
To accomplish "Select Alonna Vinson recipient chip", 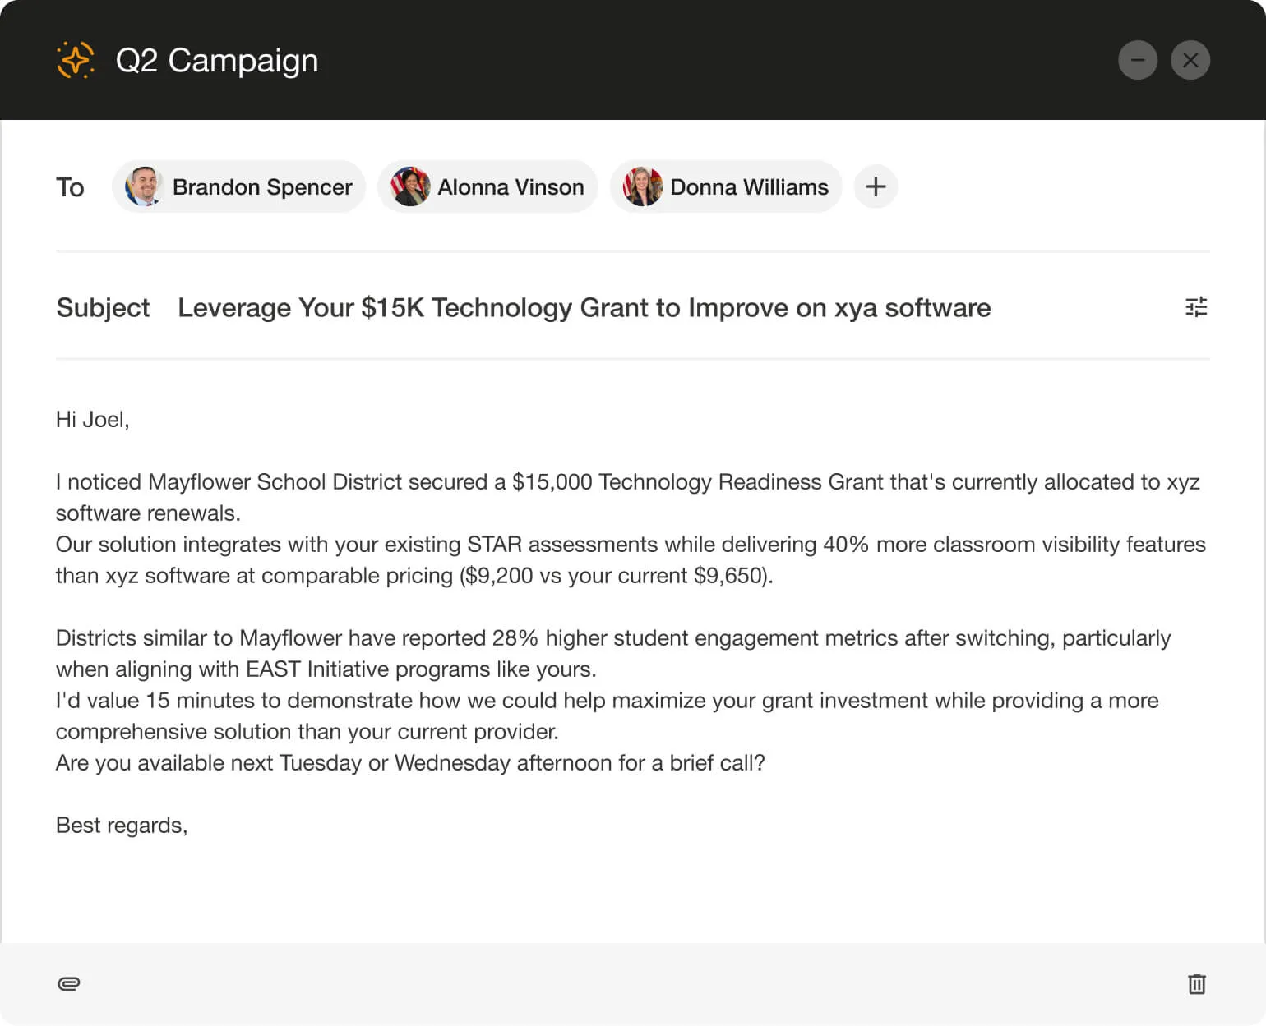I will click(487, 186).
